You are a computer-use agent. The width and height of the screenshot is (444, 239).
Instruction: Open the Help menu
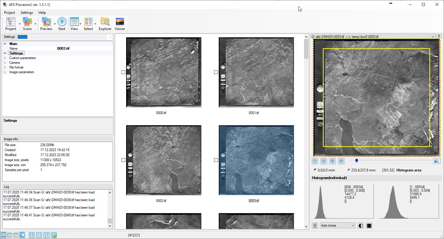[42, 13]
